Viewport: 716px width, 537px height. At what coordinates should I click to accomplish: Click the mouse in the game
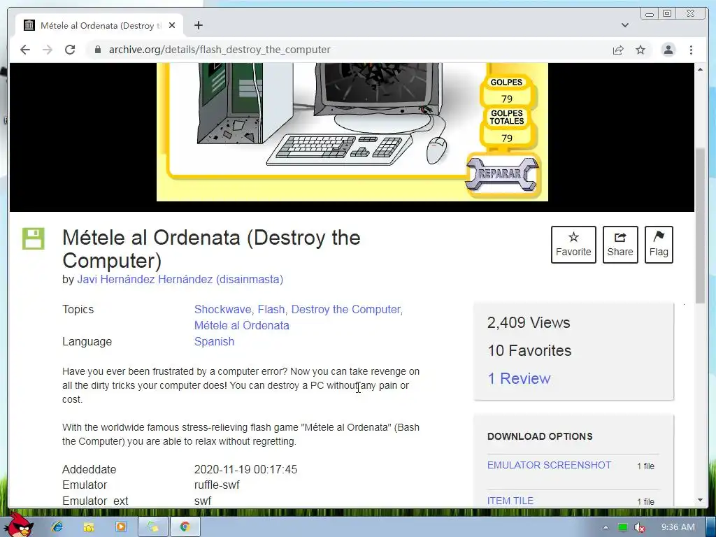[x=436, y=150]
